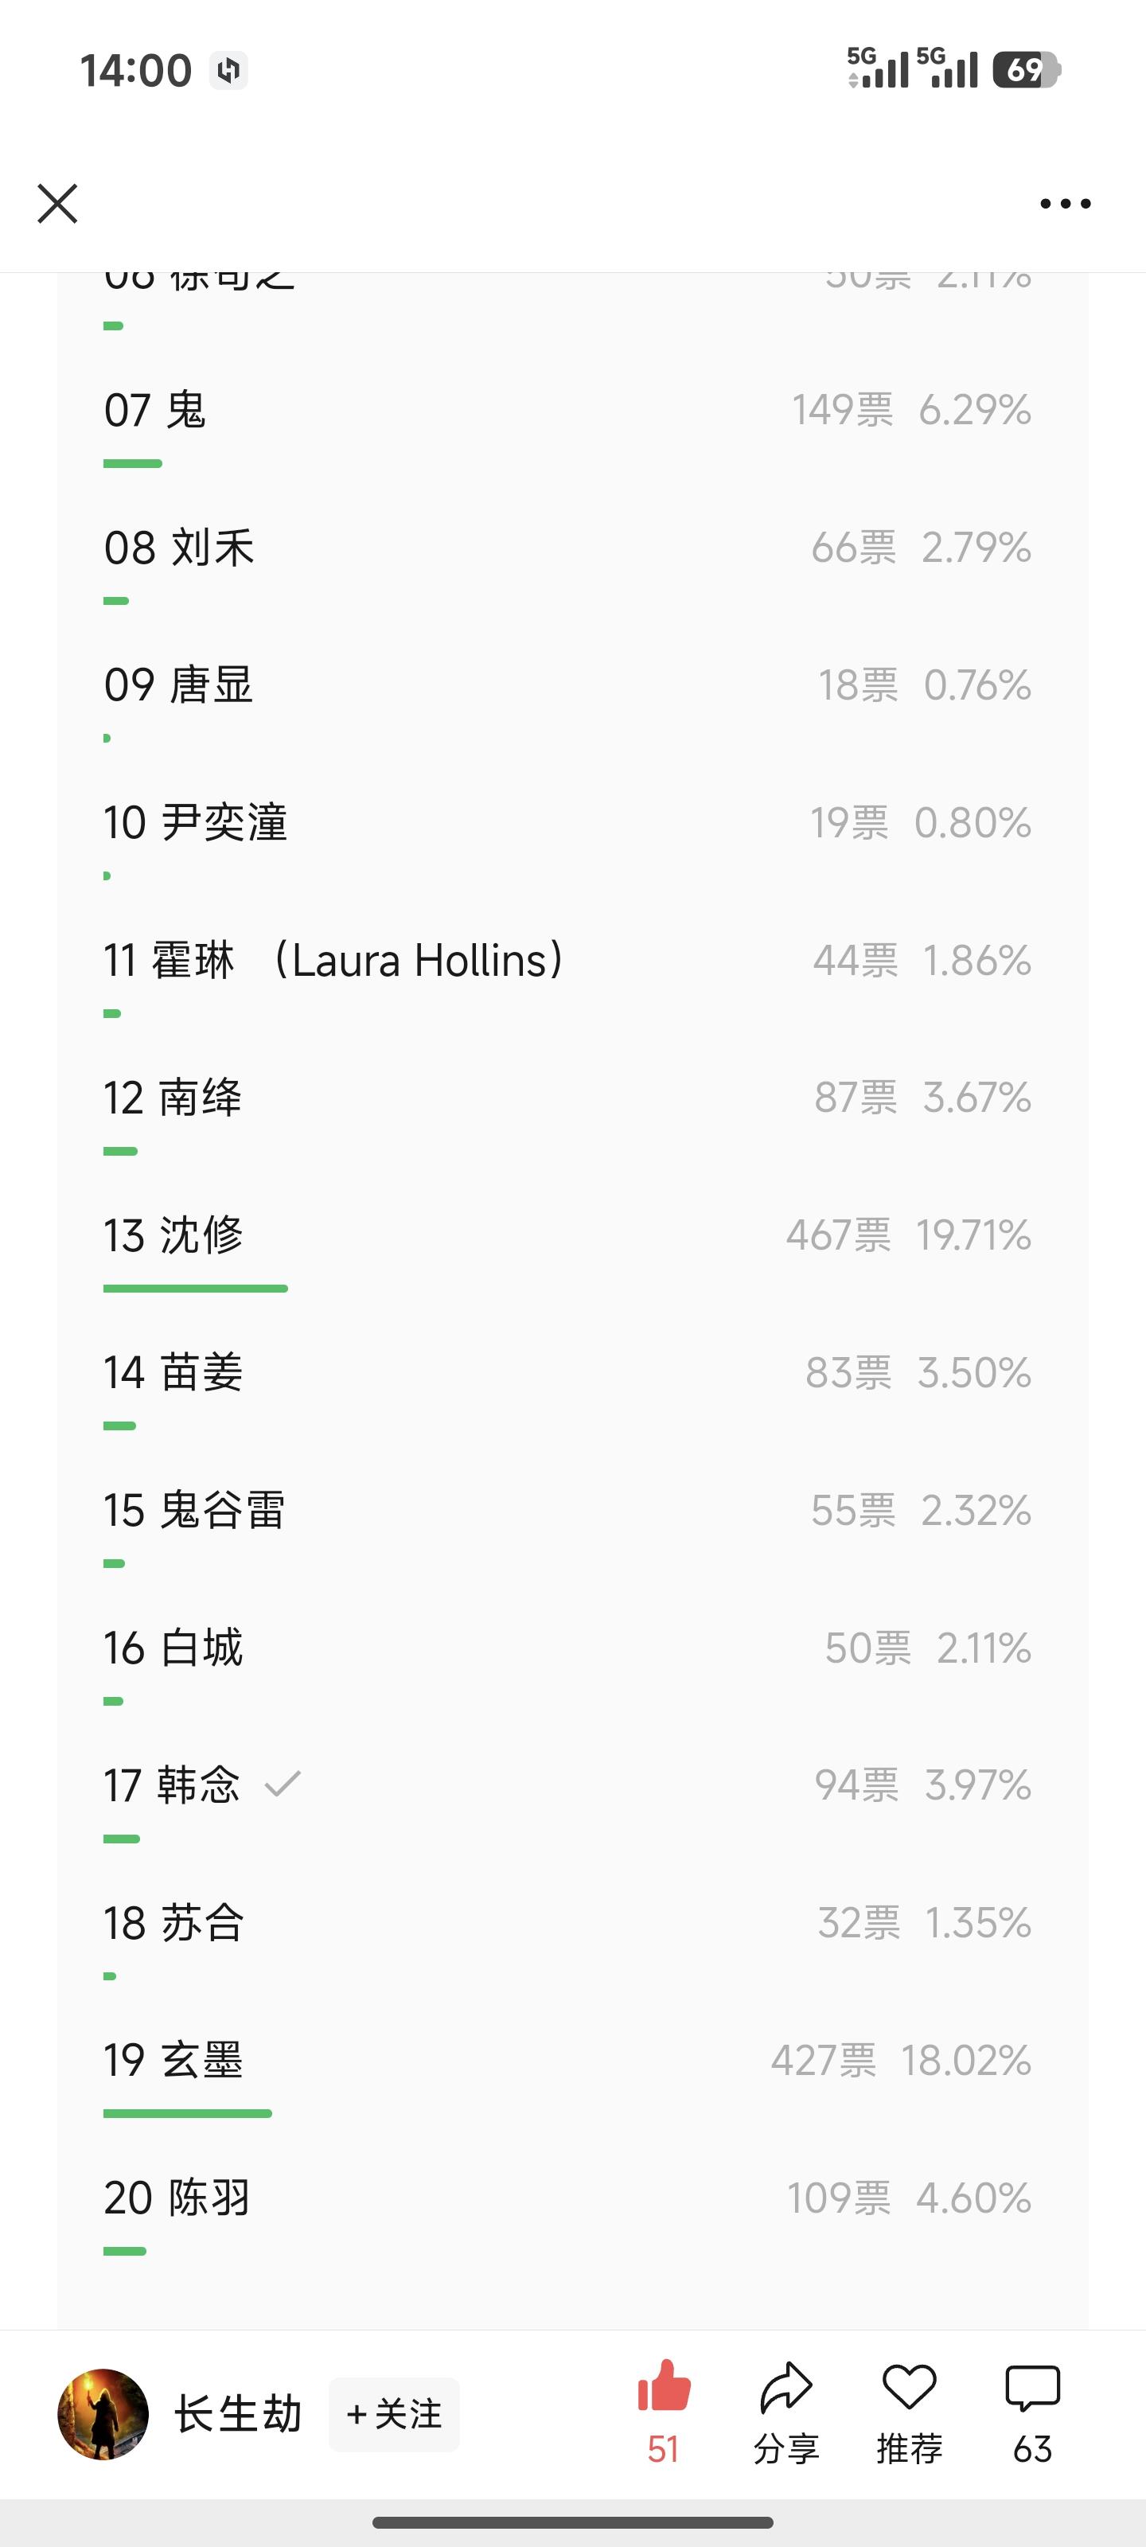
Task: Choose option 11 霍琳 (Laura Hollins)
Action: pos(334,961)
